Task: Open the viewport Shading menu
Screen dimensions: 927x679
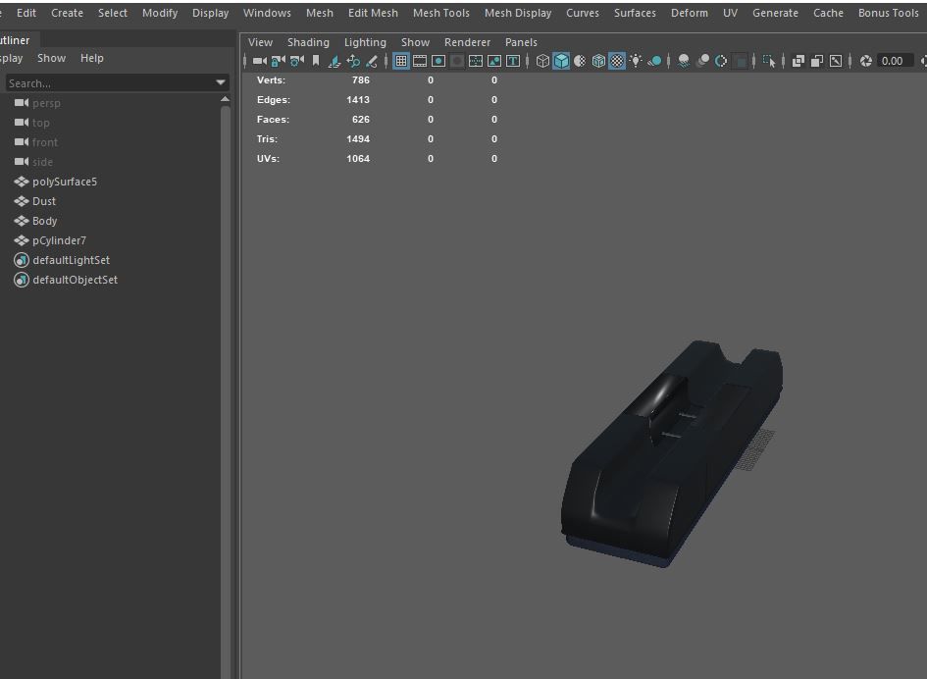Action: click(308, 42)
